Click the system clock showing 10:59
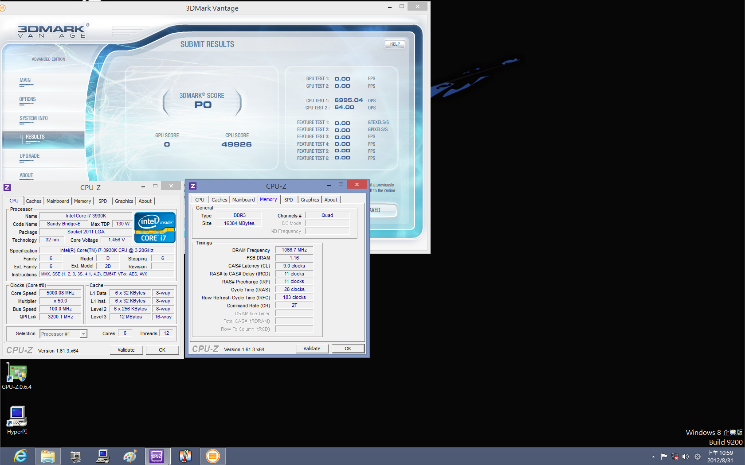The width and height of the screenshot is (745, 465). click(x=720, y=457)
